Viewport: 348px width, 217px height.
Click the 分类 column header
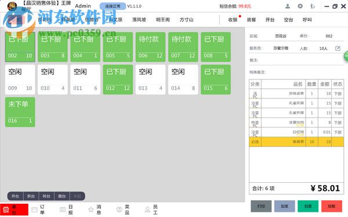[x=255, y=84]
